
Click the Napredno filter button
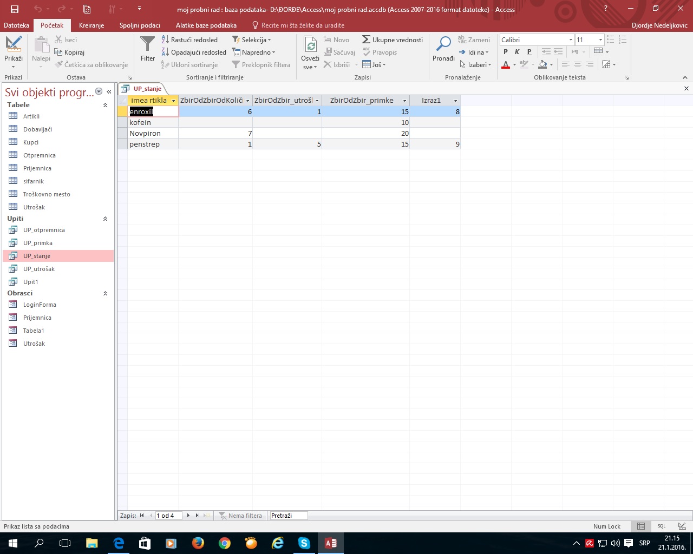254,52
